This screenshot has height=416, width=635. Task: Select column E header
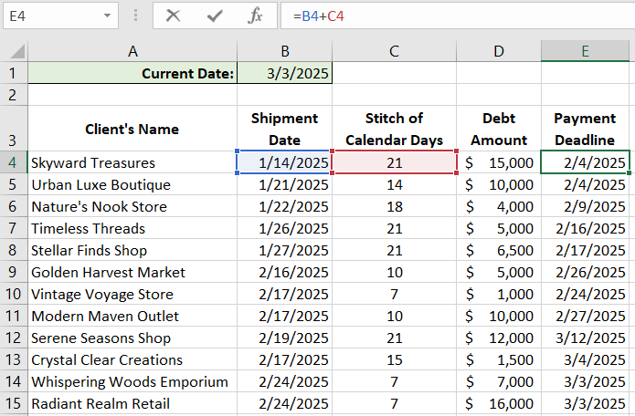click(585, 51)
